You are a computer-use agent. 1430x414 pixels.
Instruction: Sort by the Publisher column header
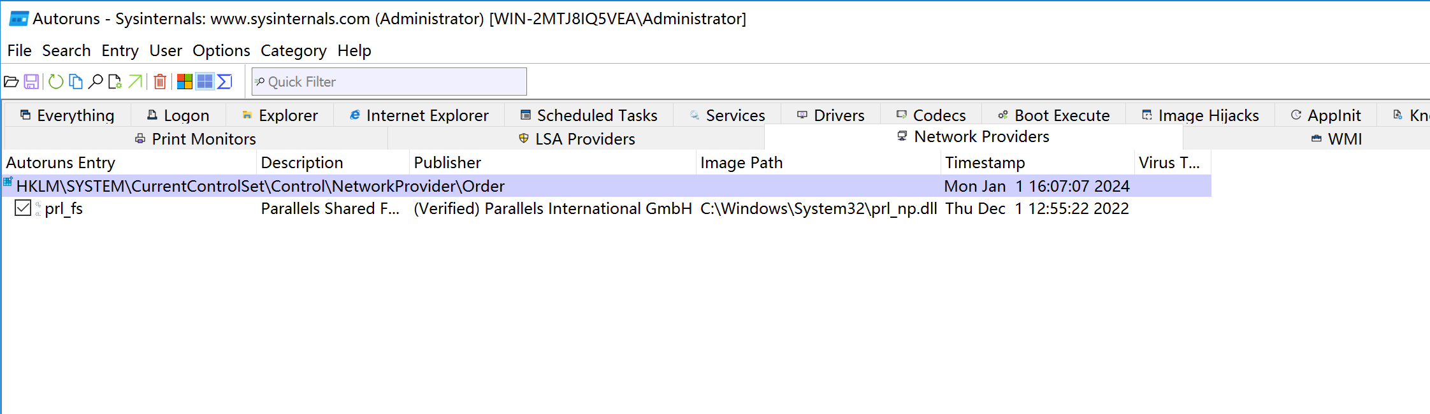pyautogui.click(x=447, y=162)
